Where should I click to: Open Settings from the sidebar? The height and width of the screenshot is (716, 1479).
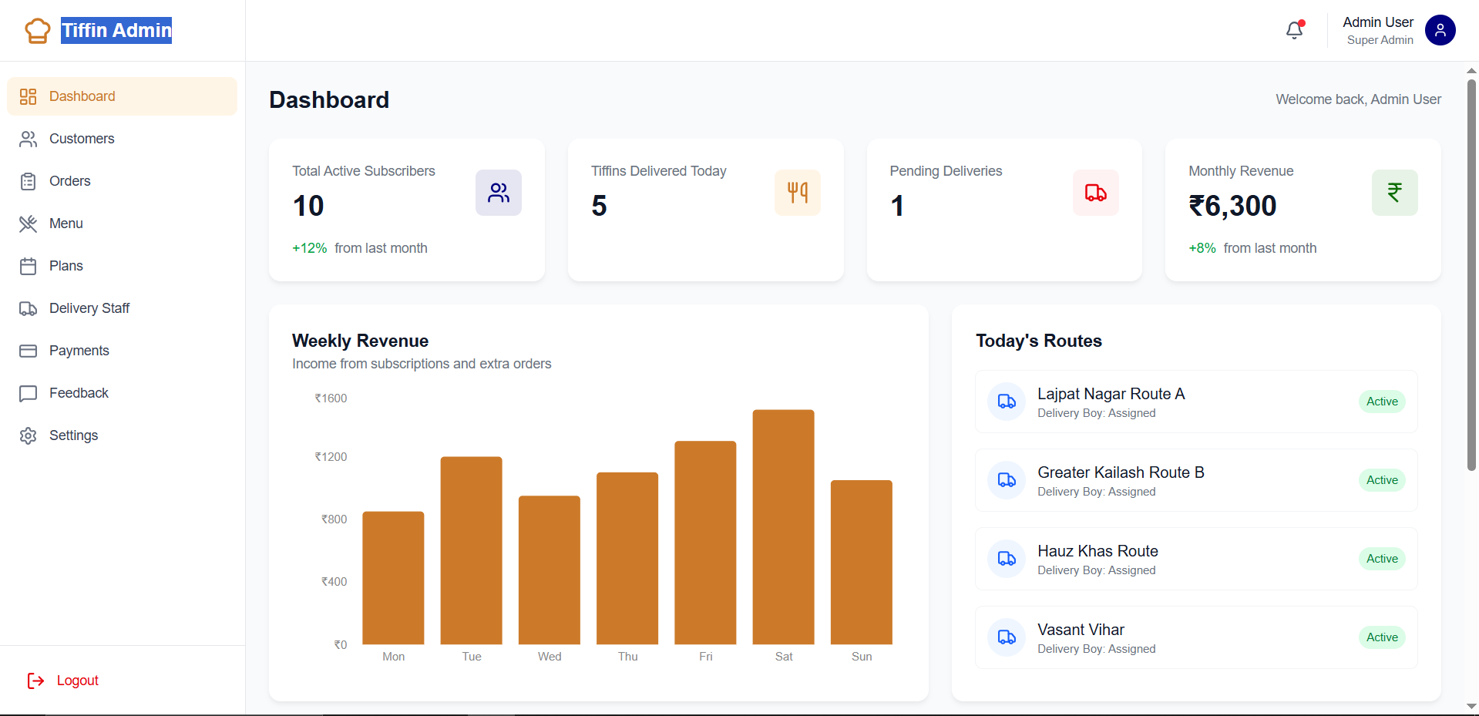pos(73,435)
